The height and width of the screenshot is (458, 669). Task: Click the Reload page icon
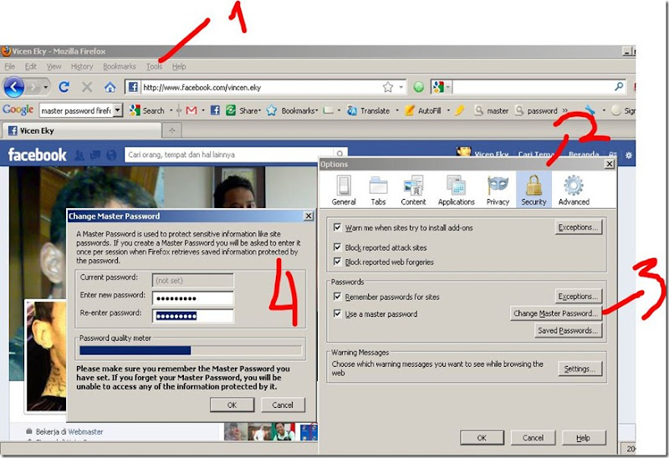point(64,87)
